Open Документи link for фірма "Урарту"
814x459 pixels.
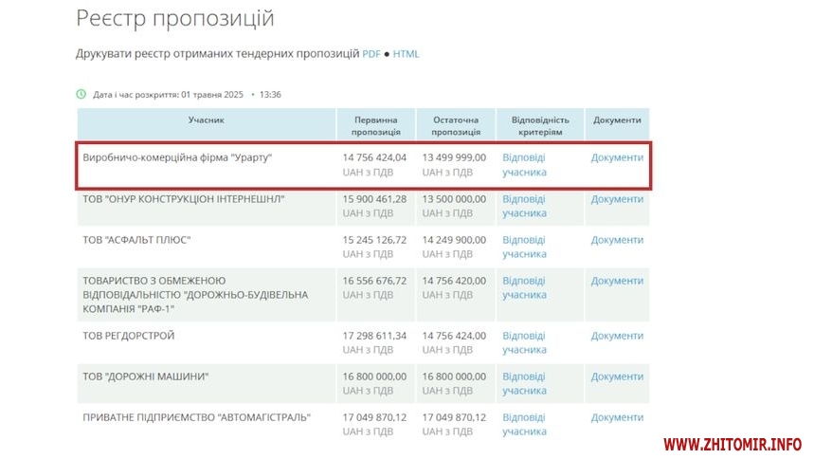click(x=617, y=157)
